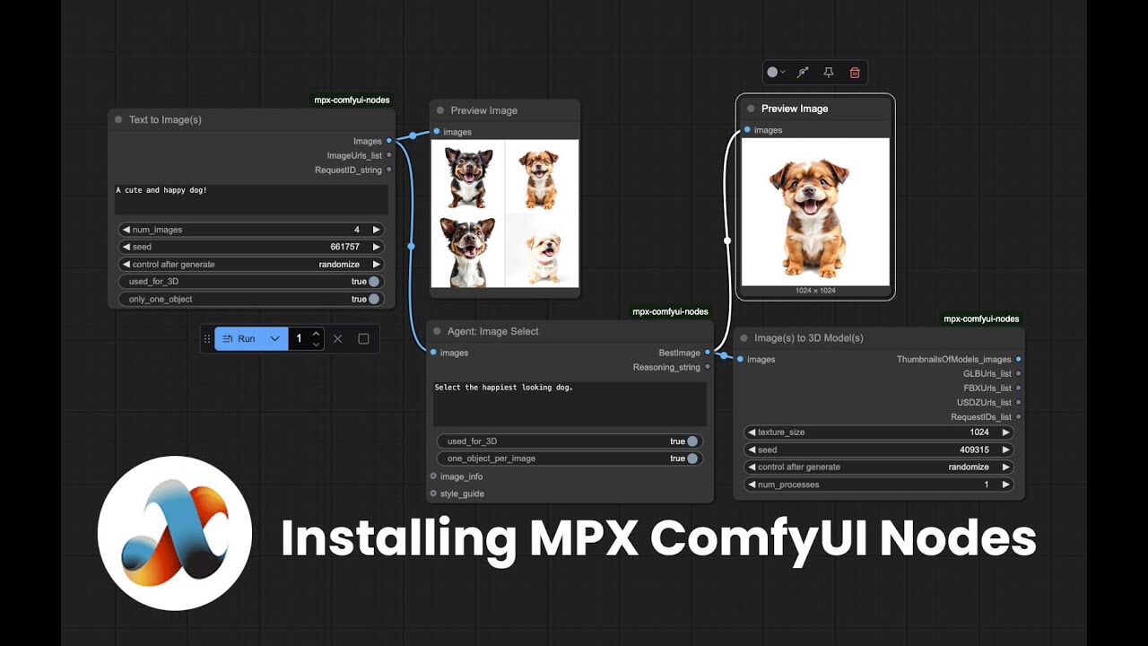The width and height of the screenshot is (1148, 646).
Task: Open the Run button dropdown chevron
Action: pyautogui.click(x=275, y=339)
